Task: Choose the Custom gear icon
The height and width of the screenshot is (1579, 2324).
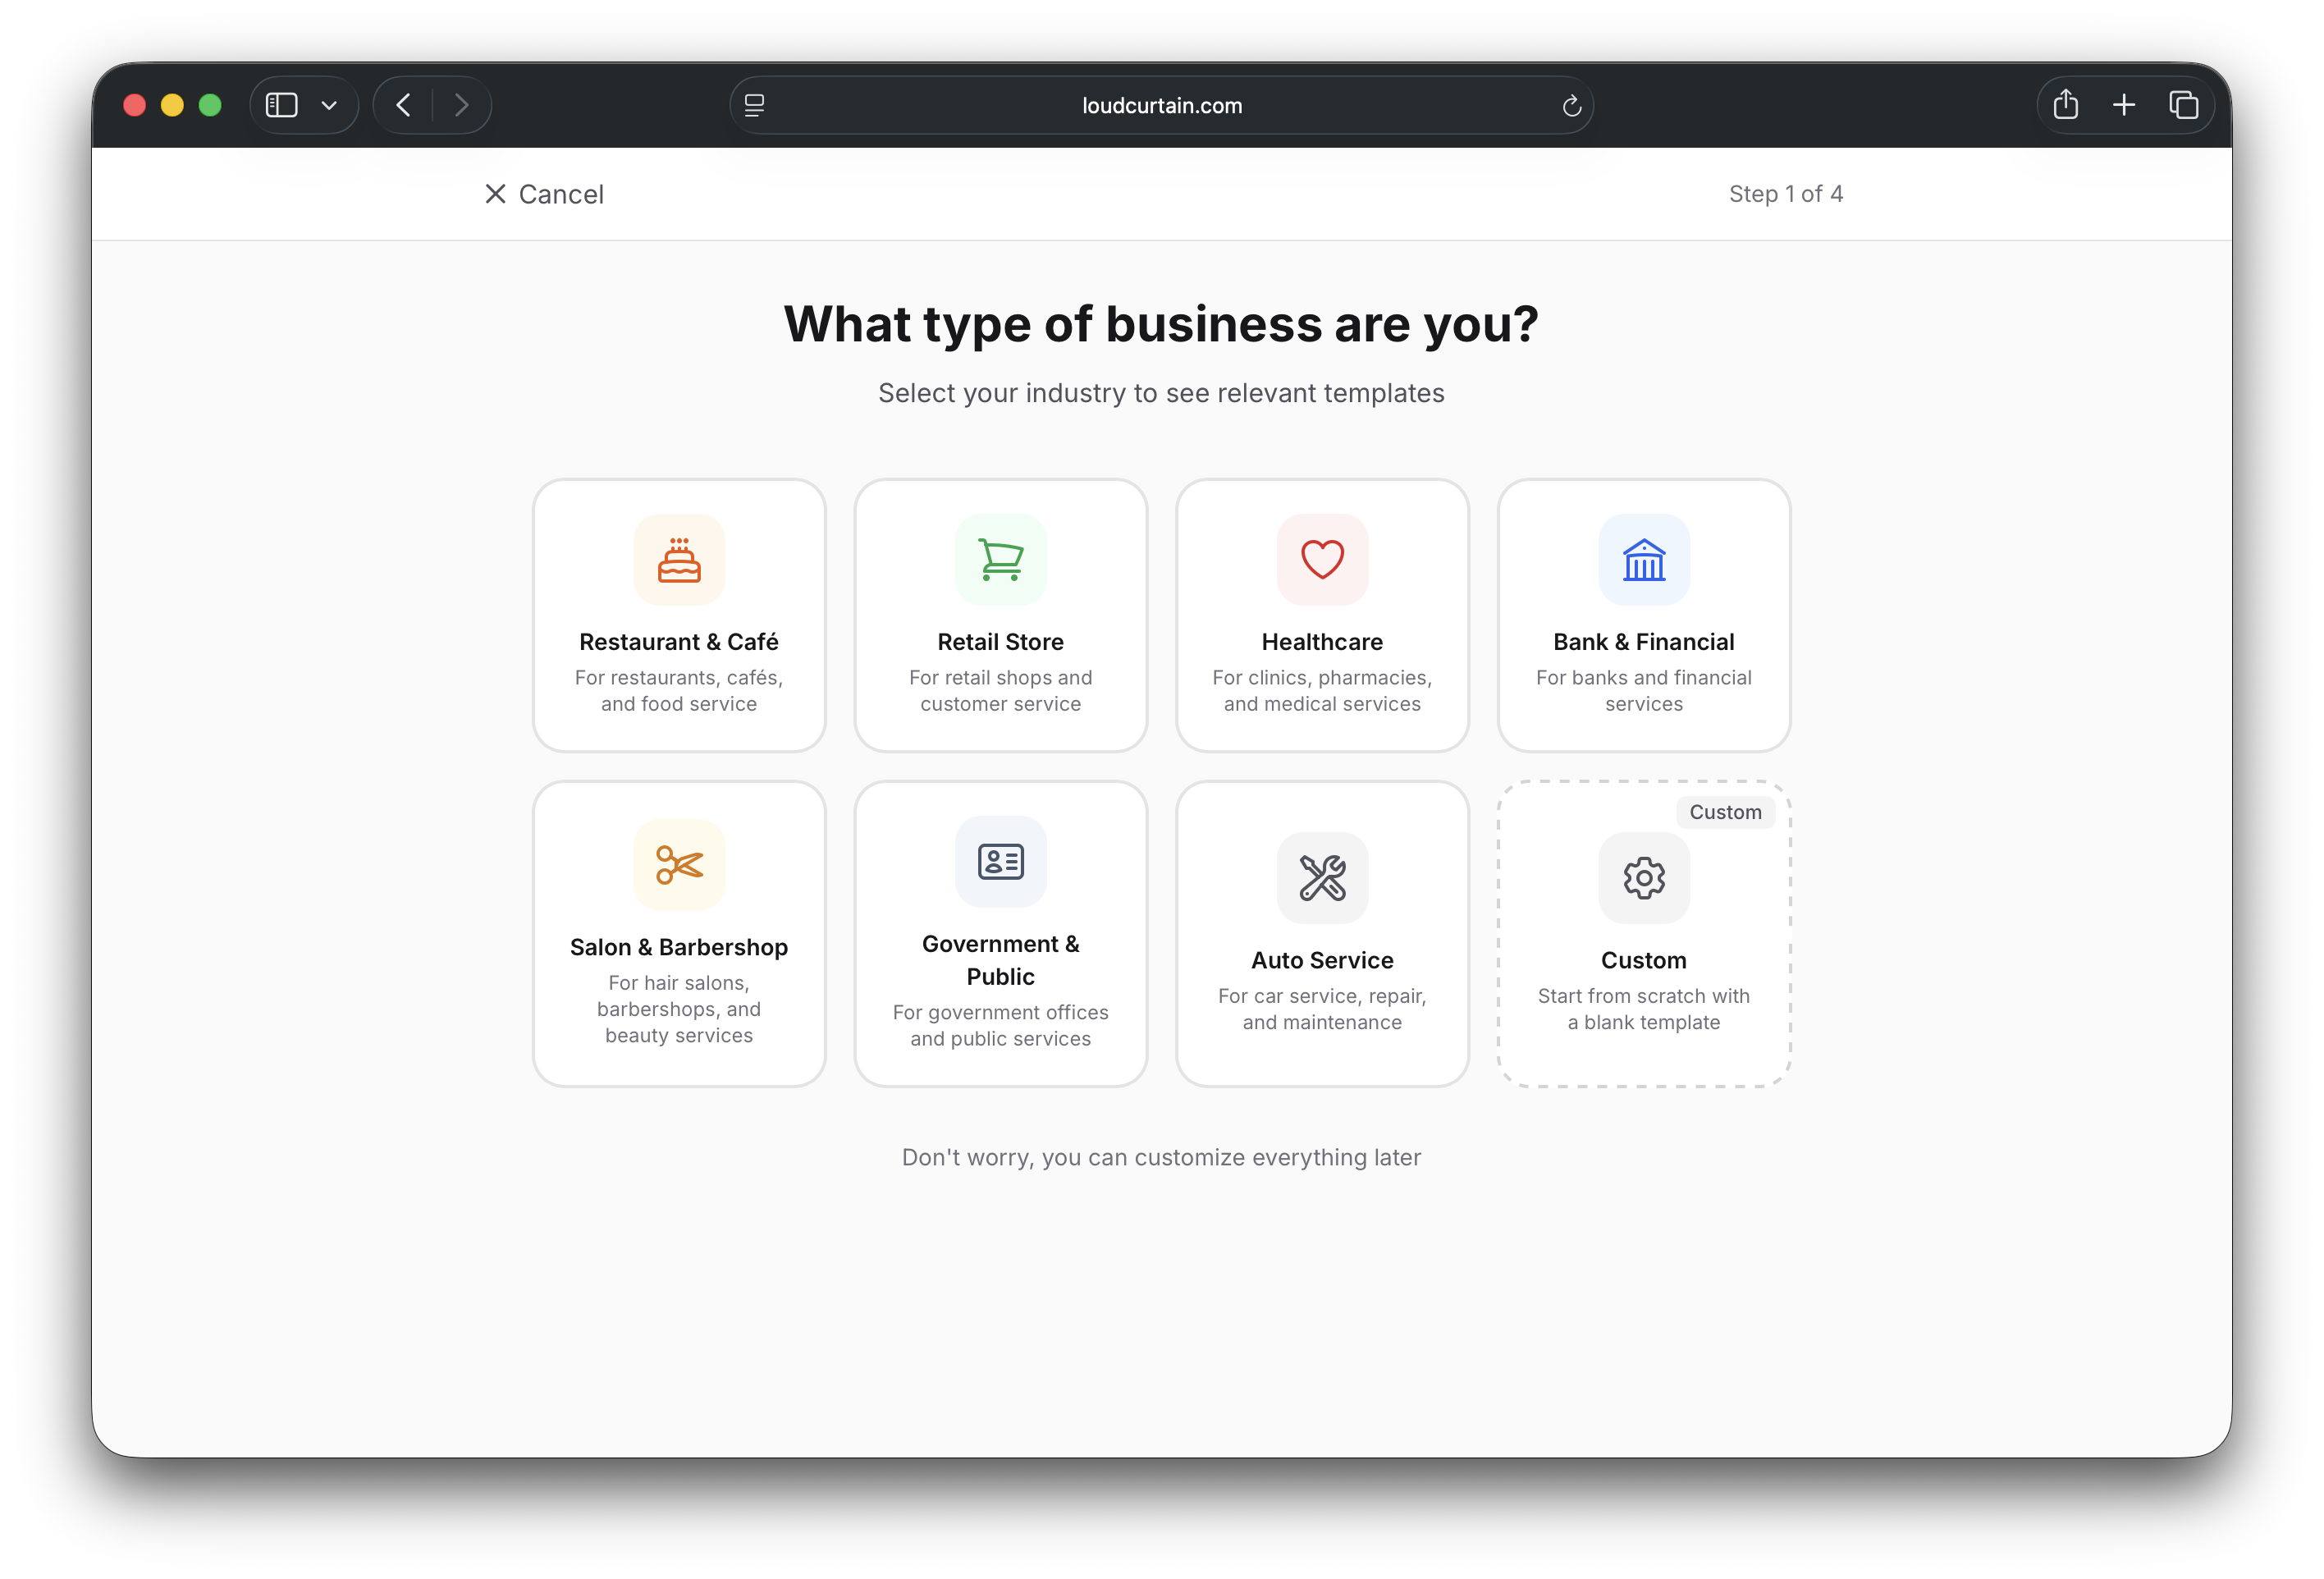Action: point(1644,878)
